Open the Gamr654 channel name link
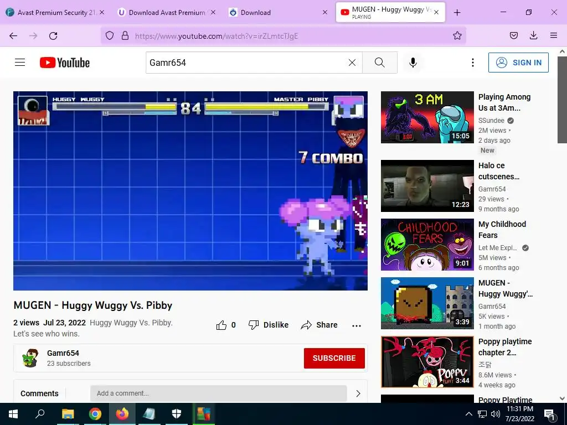 63,353
